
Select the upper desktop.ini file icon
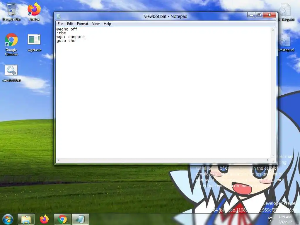click(x=286, y=12)
